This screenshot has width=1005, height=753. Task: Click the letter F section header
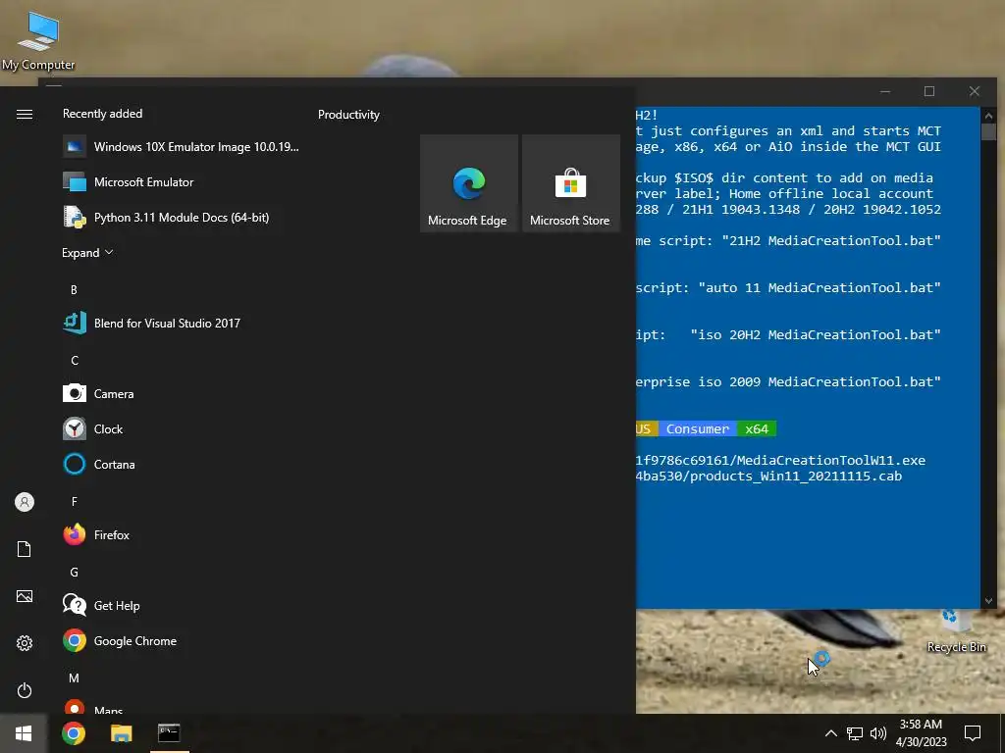coord(75,501)
